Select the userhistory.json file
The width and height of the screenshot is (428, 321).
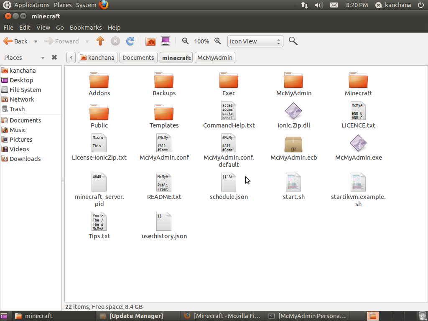coord(164,226)
